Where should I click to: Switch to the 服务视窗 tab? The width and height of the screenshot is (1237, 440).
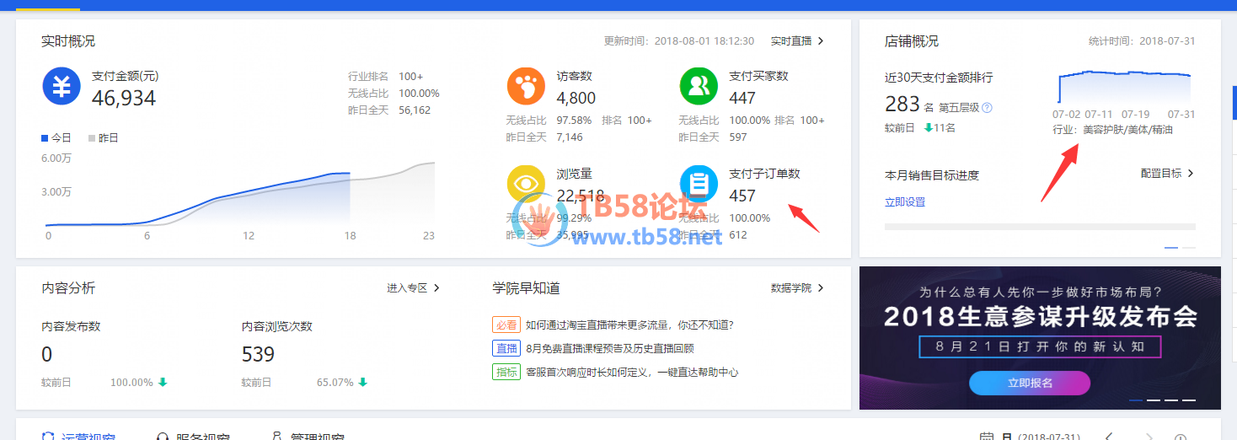click(x=193, y=437)
